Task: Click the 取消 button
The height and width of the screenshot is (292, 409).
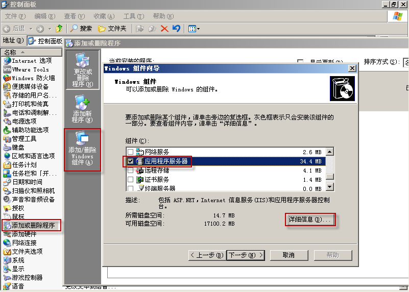Action: click(x=289, y=255)
